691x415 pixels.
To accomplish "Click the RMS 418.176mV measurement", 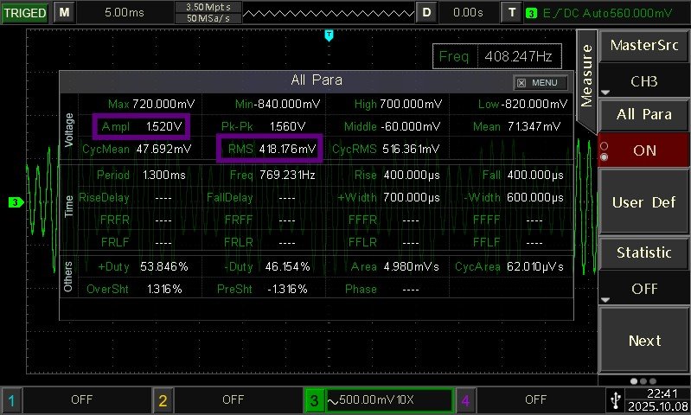I will pyautogui.click(x=270, y=149).
